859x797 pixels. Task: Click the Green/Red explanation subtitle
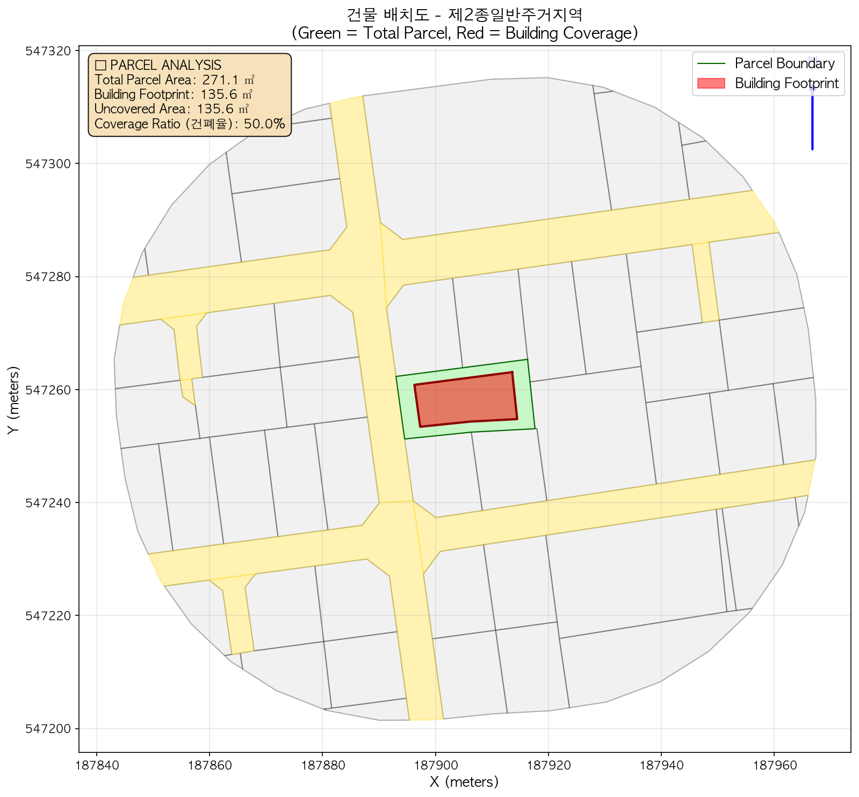pos(464,33)
